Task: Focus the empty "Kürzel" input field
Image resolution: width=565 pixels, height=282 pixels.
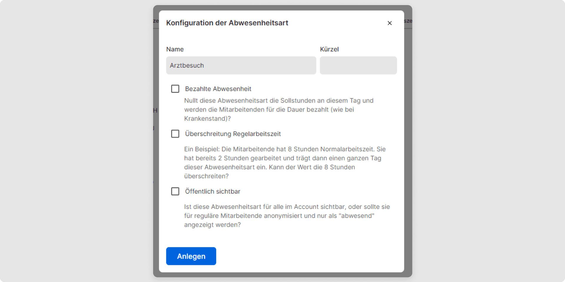Action: click(358, 65)
